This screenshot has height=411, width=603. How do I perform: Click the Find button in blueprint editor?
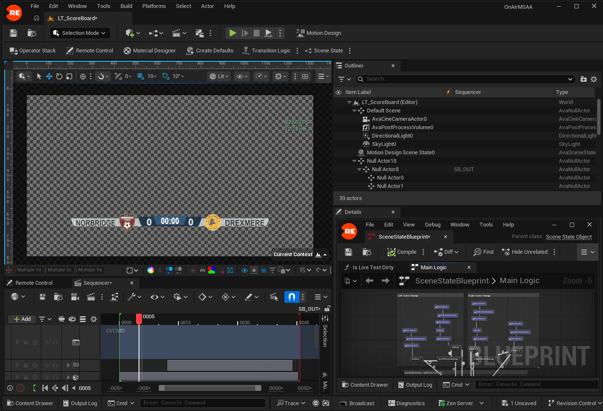[483, 252]
